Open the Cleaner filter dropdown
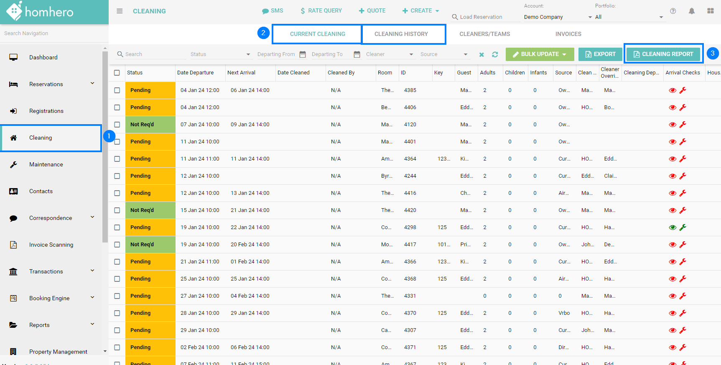721x365 pixels. pyautogui.click(x=389, y=54)
